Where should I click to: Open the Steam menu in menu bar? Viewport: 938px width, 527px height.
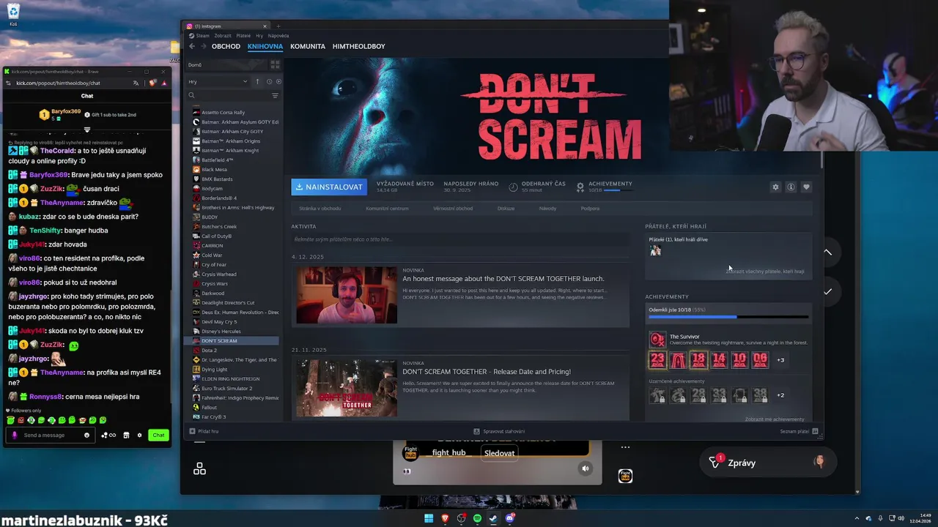[202, 36]
